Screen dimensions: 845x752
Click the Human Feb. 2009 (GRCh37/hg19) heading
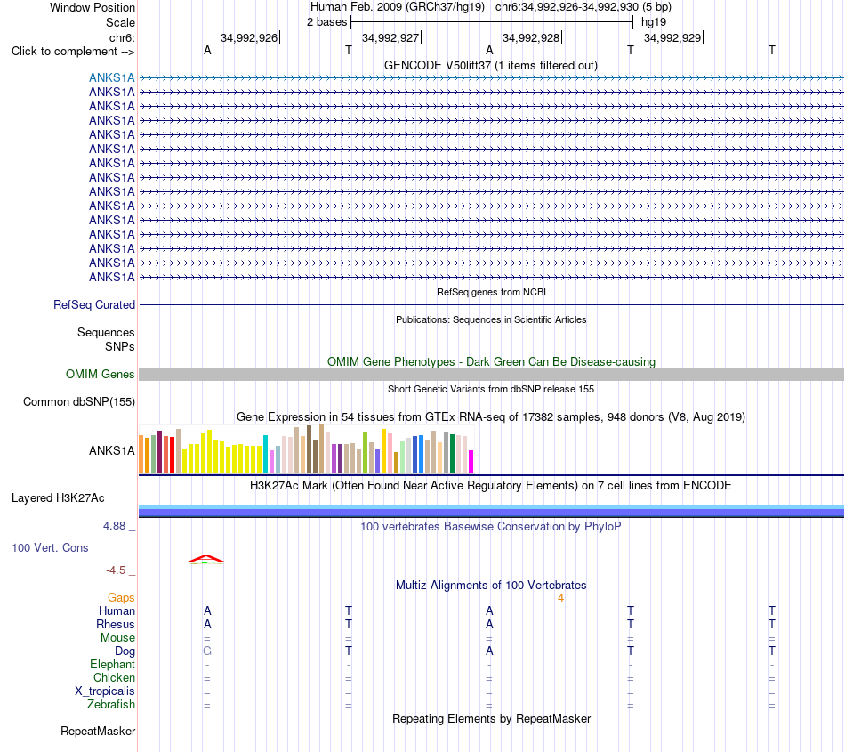click(398, 7)
